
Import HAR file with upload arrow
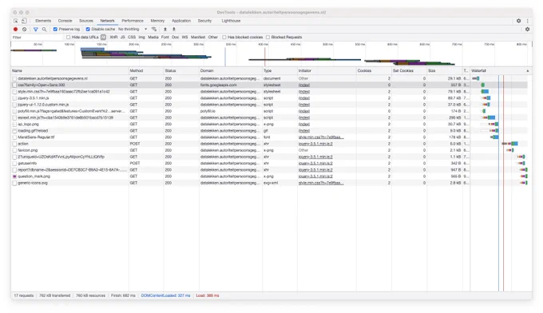pos(165,30)
